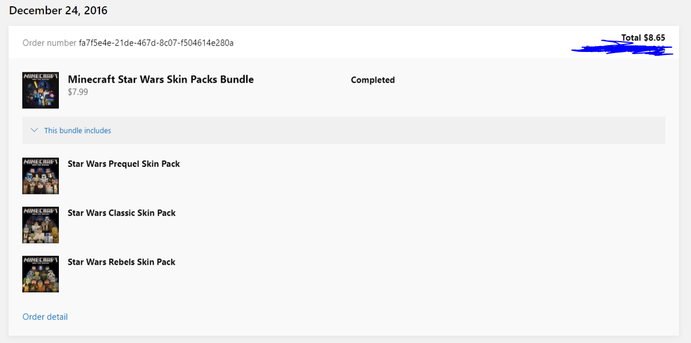Select the Star Wars Rebels Skin Pack image
Viewport: 691px width, 343px height.
40,274
